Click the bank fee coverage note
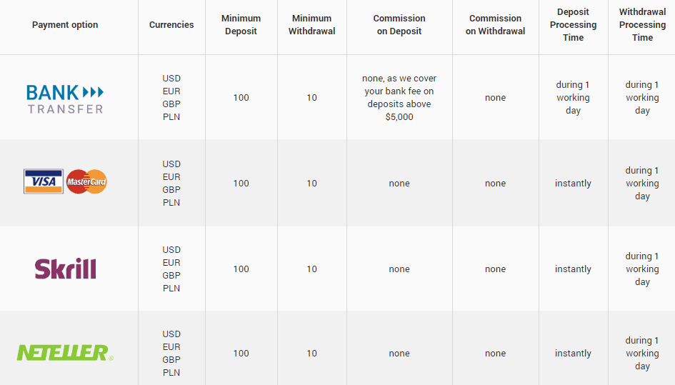The image size is (675, 385). (x=399, y=98)
